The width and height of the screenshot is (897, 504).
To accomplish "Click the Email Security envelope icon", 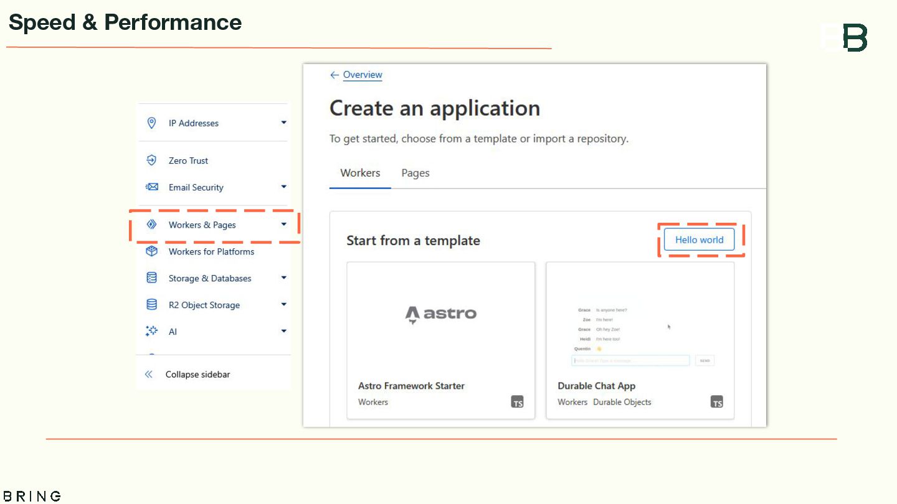I will 151,187.
